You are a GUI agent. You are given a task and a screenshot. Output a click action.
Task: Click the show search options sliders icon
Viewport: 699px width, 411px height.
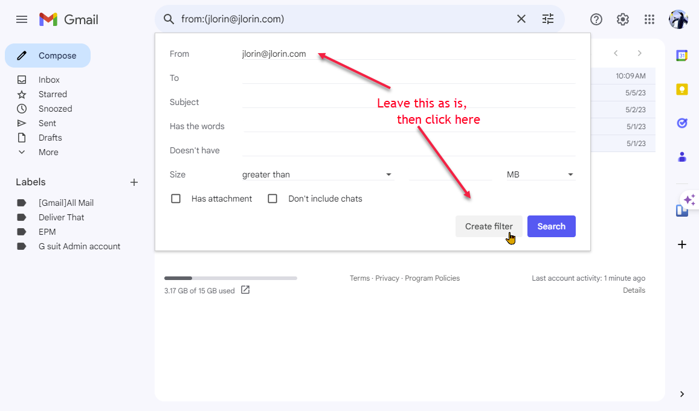tap(548, 19)
